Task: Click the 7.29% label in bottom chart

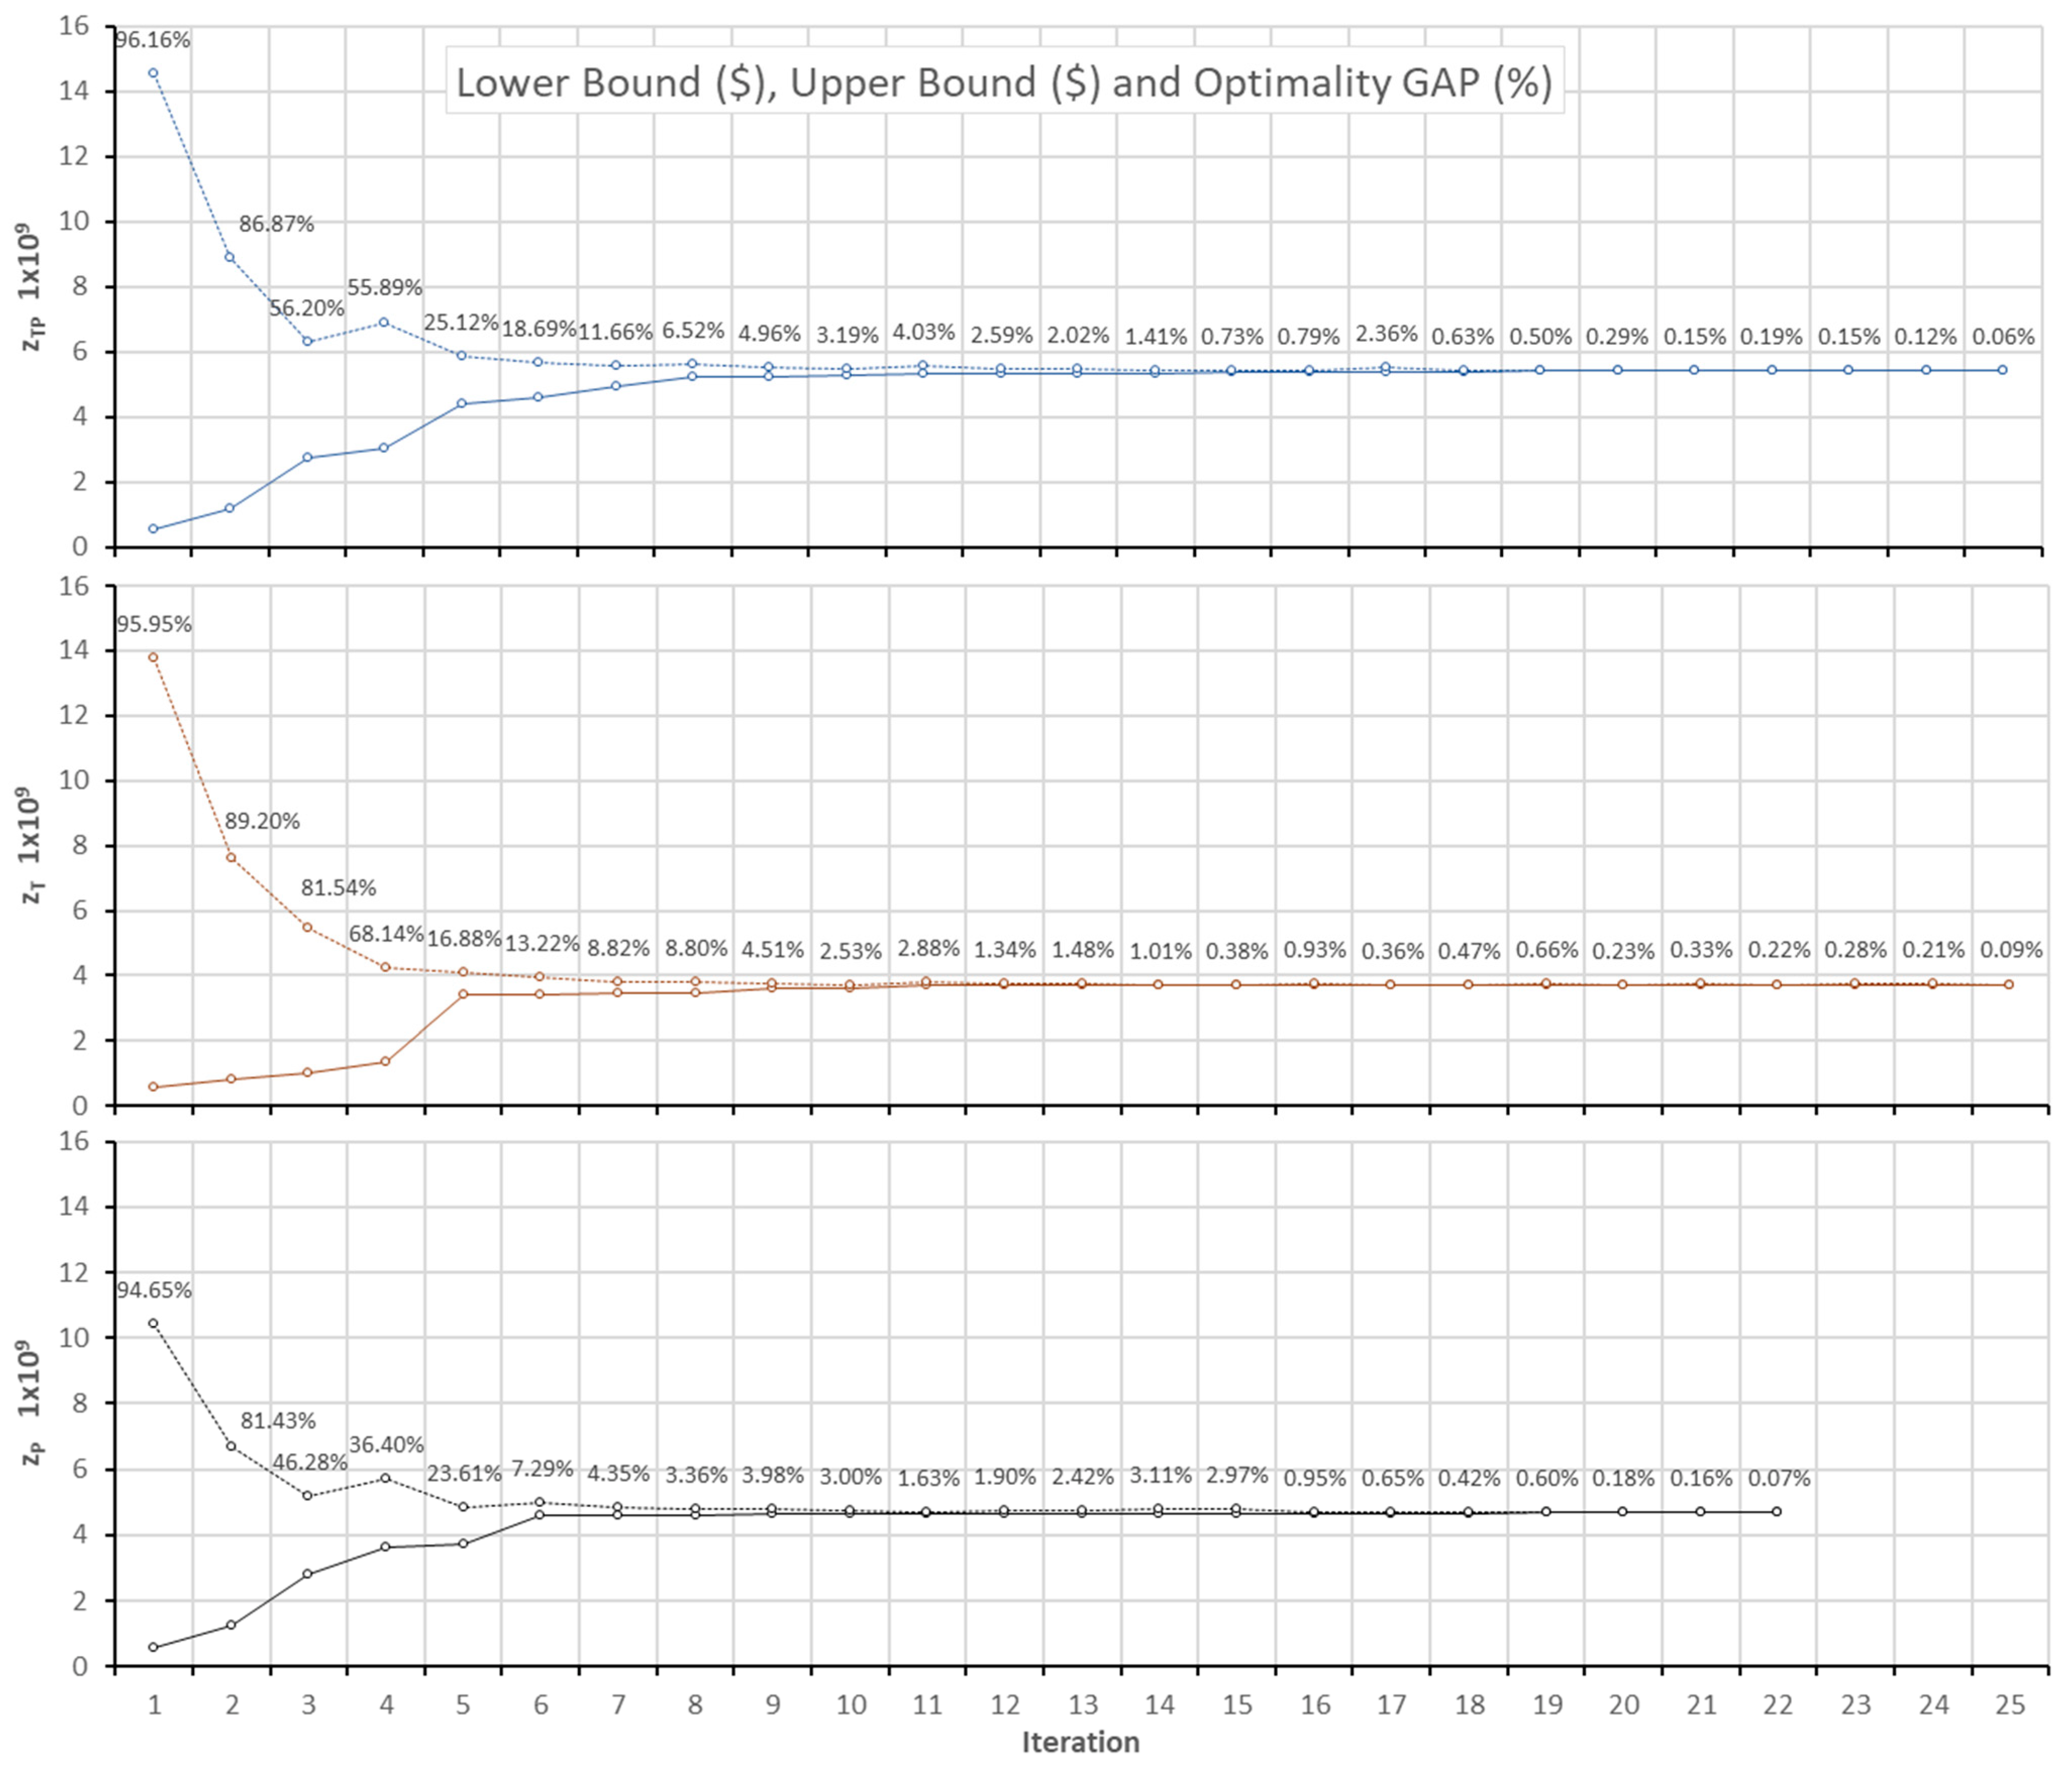Action: click(542, 1469)
